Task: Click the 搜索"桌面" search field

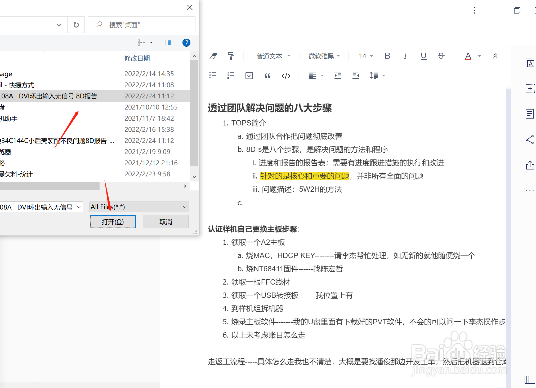Action: click(x=142, y=25)
